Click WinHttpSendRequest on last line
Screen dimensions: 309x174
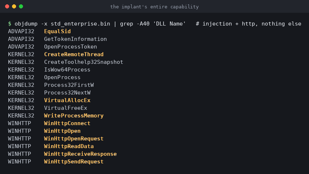(x=74, y=162)
